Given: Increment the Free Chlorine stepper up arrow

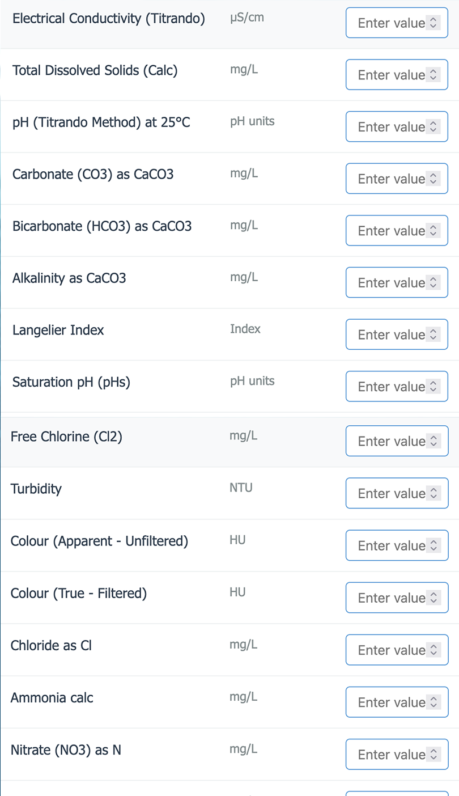Looking at the screenshot, I should 433,437.
